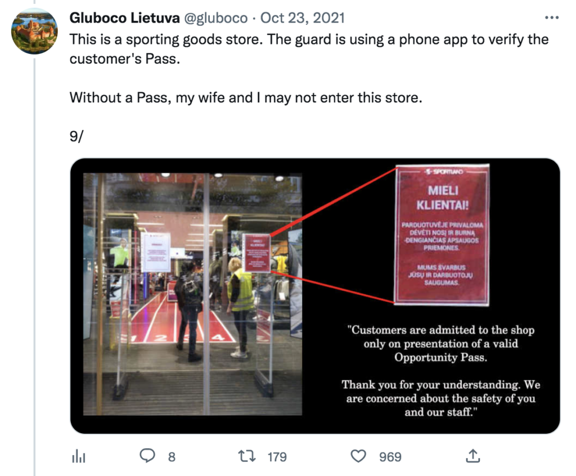Screen dimensions: 576x476
Task: Click the thread marker 9/ text
Action: pyautogui.click(x=76, y=136)
